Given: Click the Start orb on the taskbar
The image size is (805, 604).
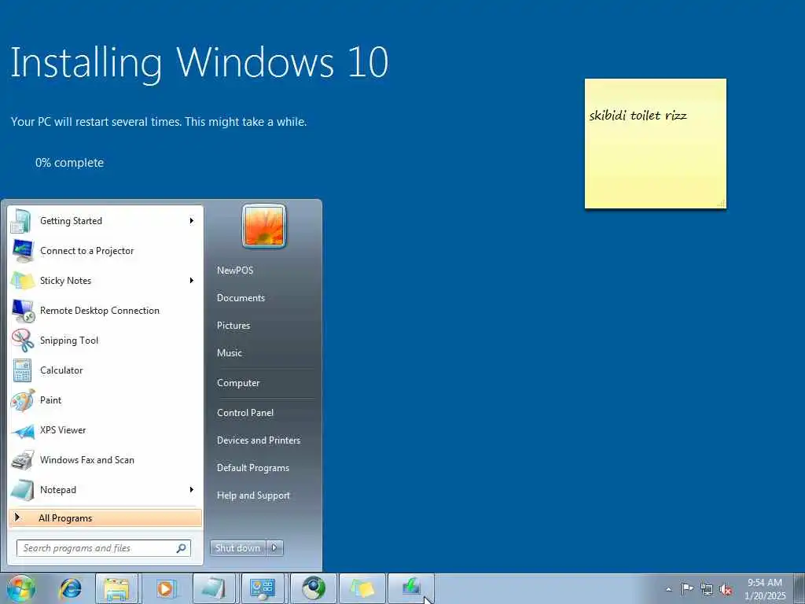Looking at the screenshot, I should pos(21,588).
